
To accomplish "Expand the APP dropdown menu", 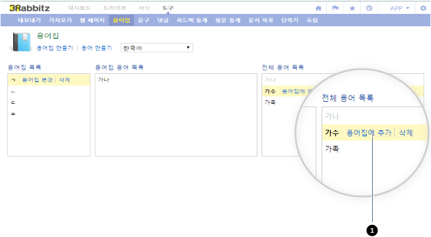I will 399,8.
